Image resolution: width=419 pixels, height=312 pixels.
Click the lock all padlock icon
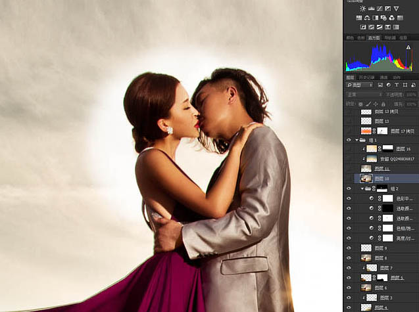(383, 104)
